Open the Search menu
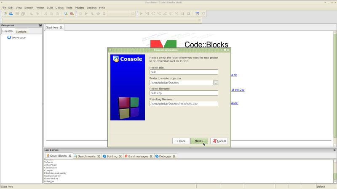Viewport: 337px width, 189px height. pos(29,8)
